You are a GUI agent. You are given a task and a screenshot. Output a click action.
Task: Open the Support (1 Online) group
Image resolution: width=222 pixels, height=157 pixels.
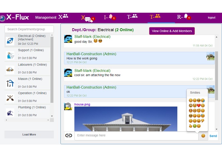point(27,54)
